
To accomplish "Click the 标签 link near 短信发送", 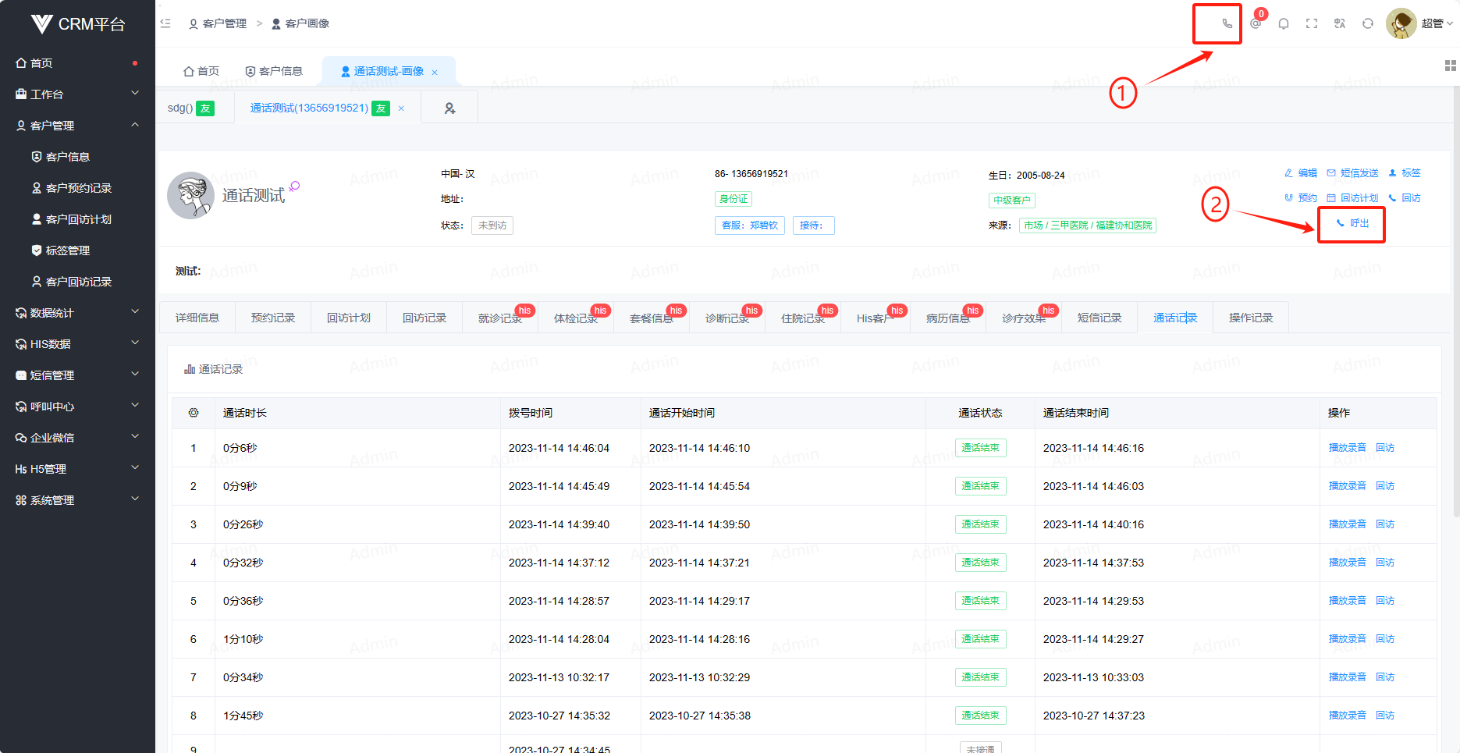I will click(1405, 173).
